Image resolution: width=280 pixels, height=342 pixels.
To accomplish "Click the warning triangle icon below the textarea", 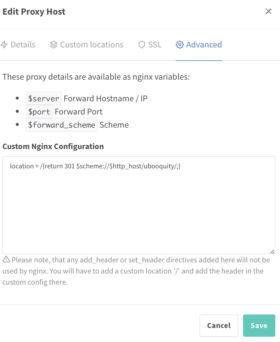I will pyautogui.click(x=6, y=259).
